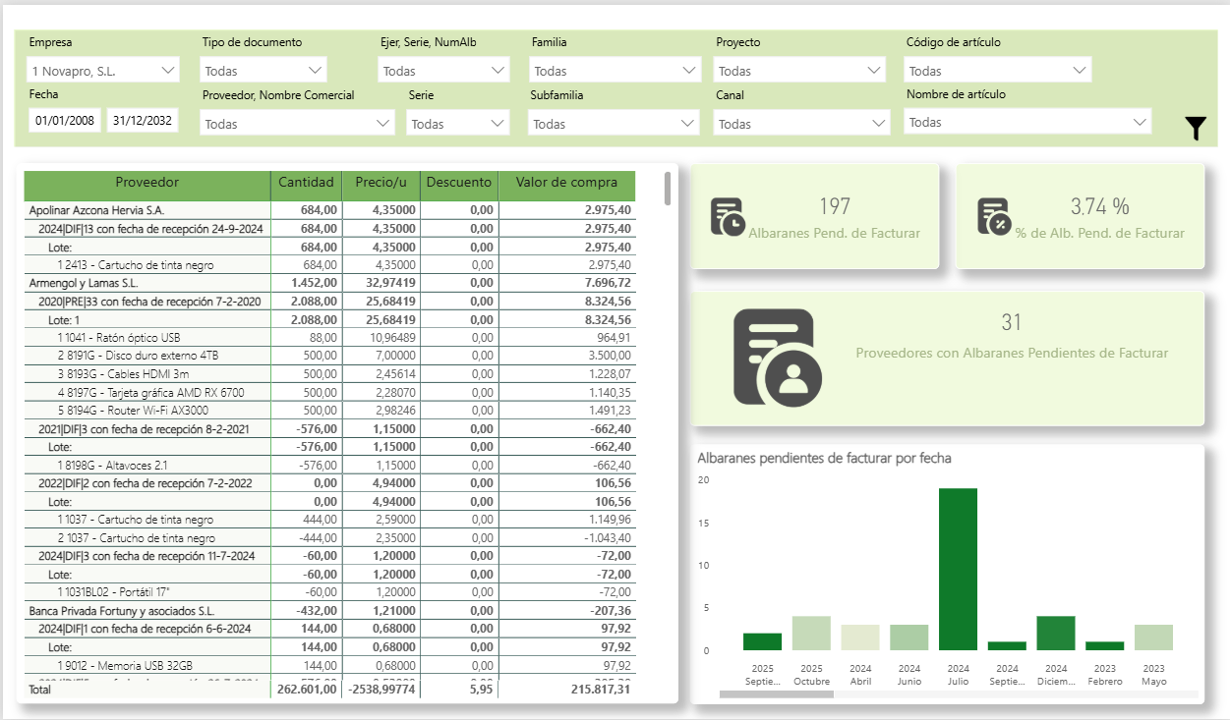
Task: Select the 2024 Julio bar in chart
Action: [958, 569]
